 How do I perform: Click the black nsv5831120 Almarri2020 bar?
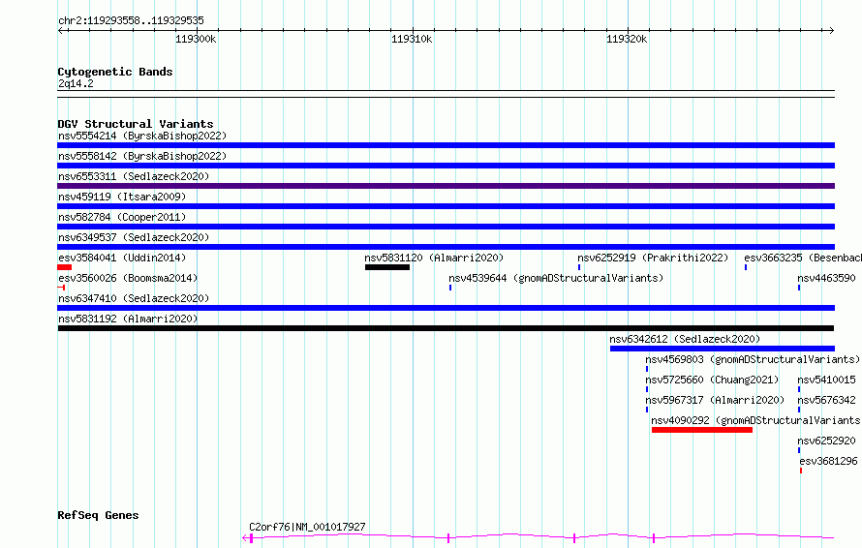point(387,267)
